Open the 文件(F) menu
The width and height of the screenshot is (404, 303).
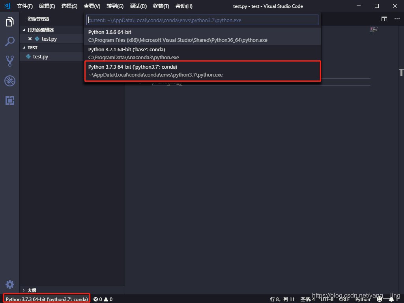[25, 6]
